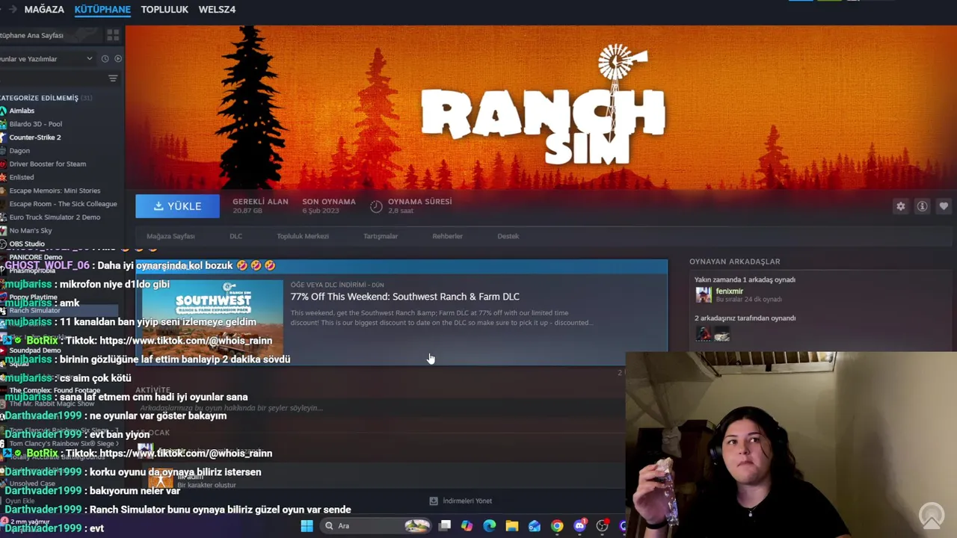Click the clock icon beside Oynama Süresi

[376, 206]
